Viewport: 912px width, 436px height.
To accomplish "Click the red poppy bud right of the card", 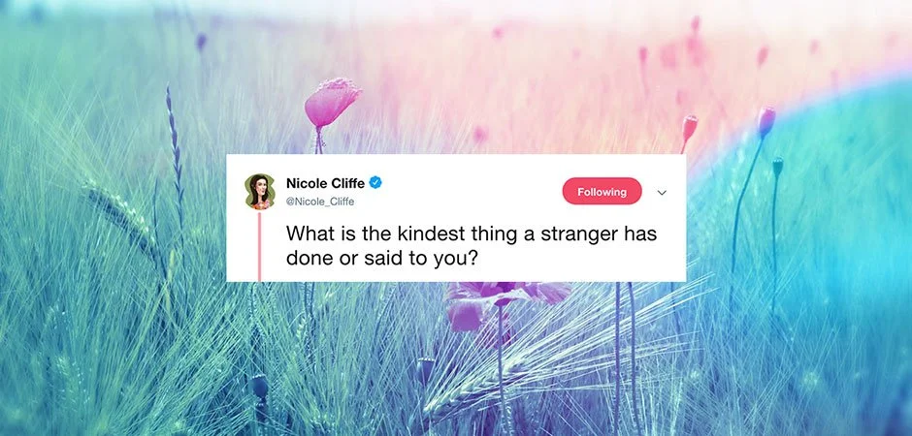I will click(689, 128).
